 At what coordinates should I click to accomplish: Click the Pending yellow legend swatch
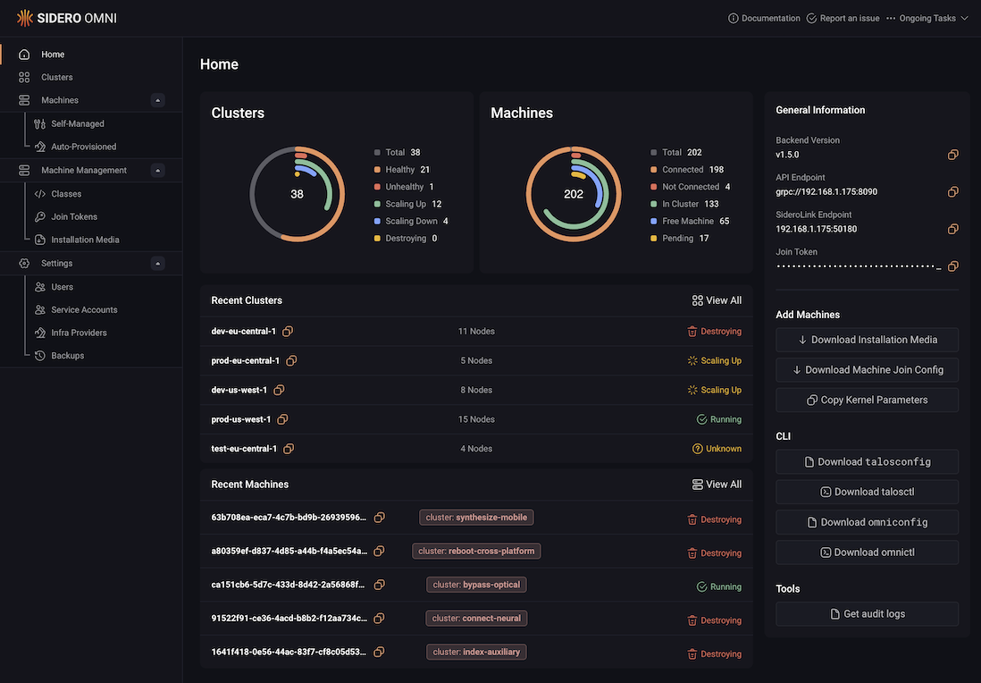[654, 239]
